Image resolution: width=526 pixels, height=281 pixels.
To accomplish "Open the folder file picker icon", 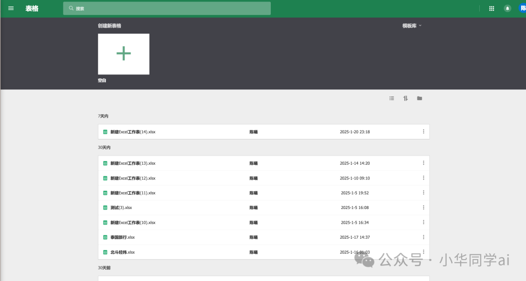I will (419, 98).
